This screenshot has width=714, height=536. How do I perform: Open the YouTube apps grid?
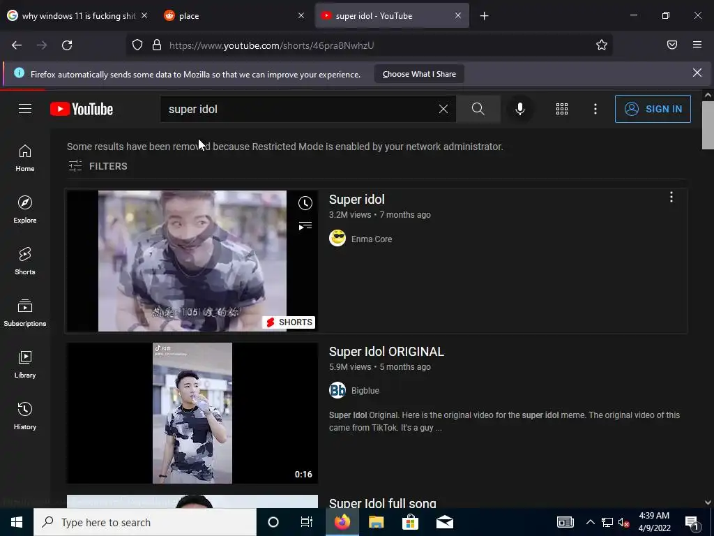[x=562, y=109]
